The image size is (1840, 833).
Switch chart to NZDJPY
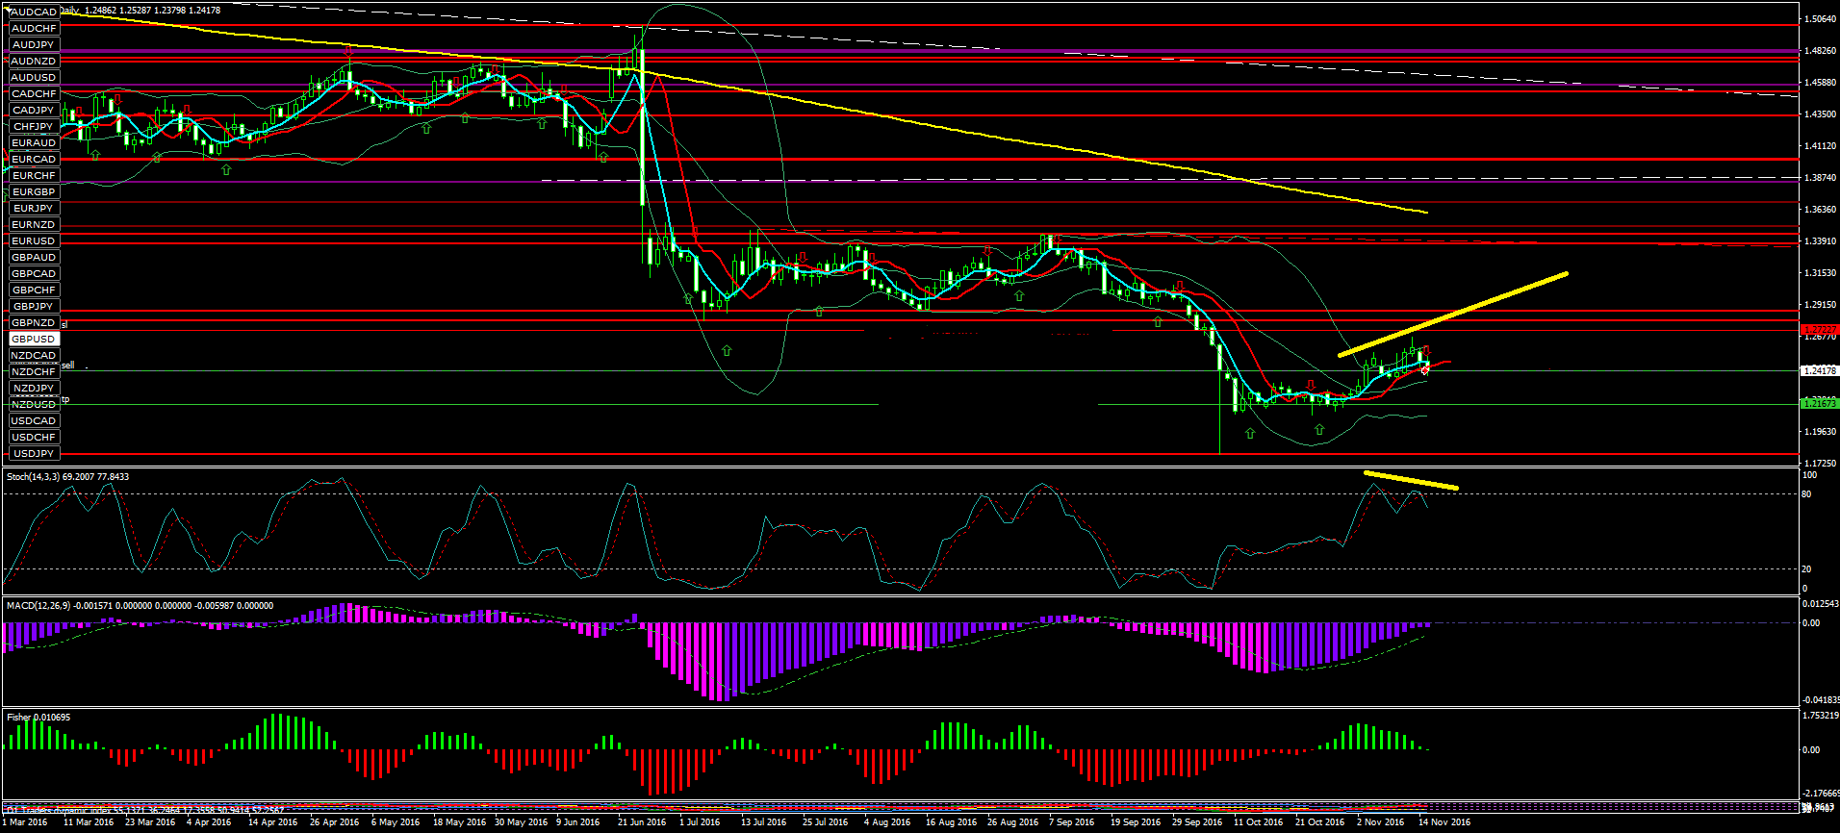click(34, 389)
